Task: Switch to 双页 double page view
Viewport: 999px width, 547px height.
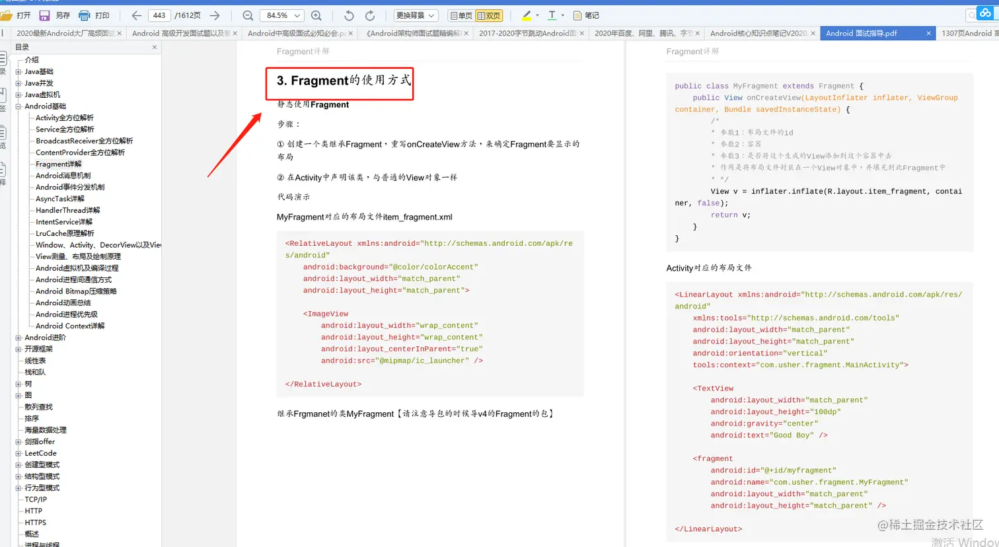Action: click(x=489, y=15)
